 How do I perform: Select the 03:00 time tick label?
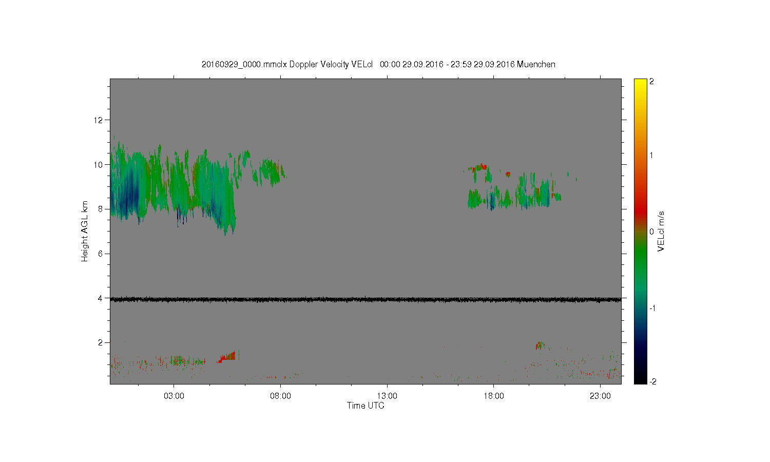pyautogui.click(x=174, y=396)
